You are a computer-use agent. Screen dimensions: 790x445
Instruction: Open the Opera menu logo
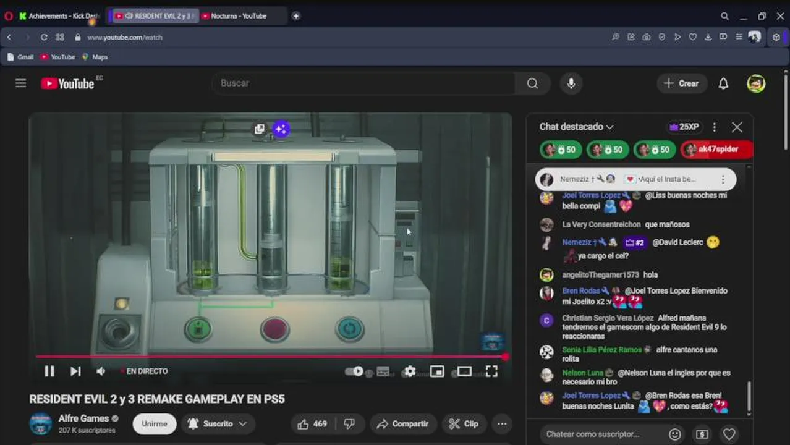(x=9, y=16)
